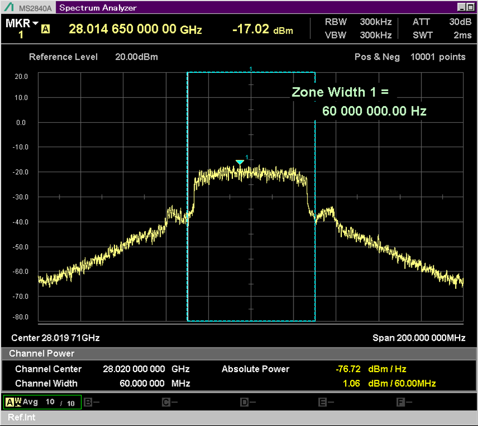Click the marker frequency 28.014 650 GHz field

click(135, 29)
